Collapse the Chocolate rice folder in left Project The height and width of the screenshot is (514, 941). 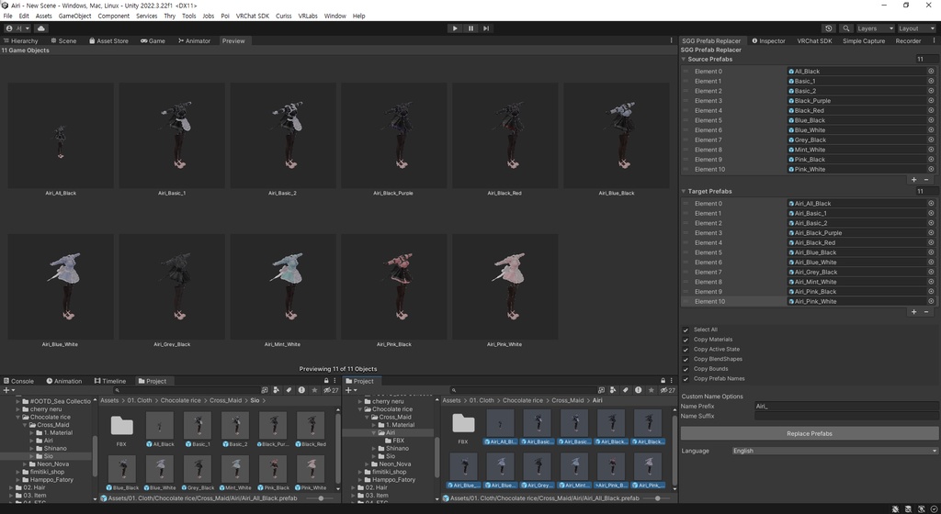18,417
